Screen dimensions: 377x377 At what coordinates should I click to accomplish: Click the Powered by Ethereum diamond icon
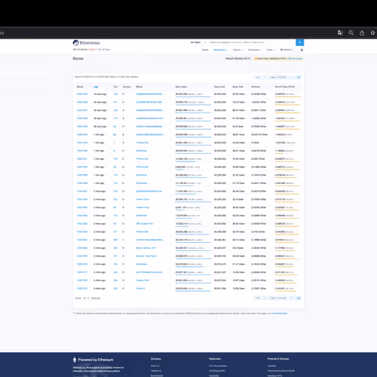75,360
